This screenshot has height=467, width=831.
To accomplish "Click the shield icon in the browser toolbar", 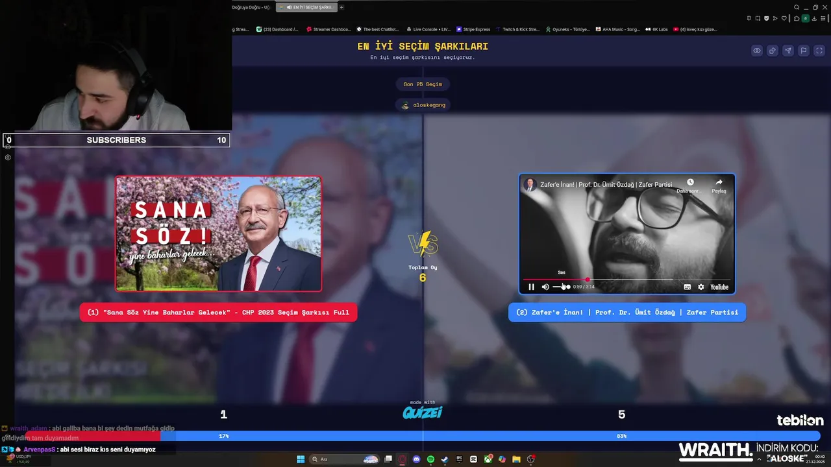I will tap(767, 18).
